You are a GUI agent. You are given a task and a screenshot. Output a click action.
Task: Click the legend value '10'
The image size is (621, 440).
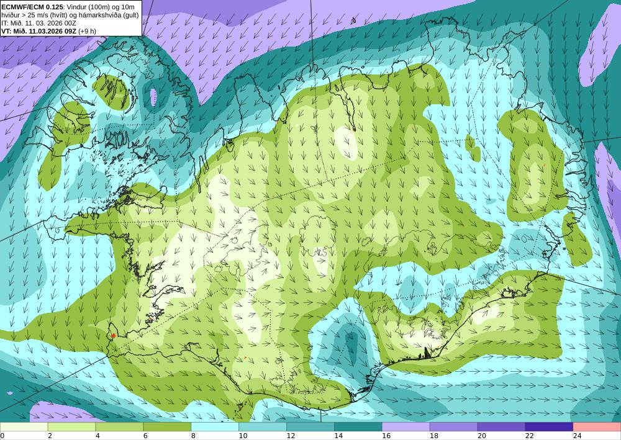[x=243, y=436]
